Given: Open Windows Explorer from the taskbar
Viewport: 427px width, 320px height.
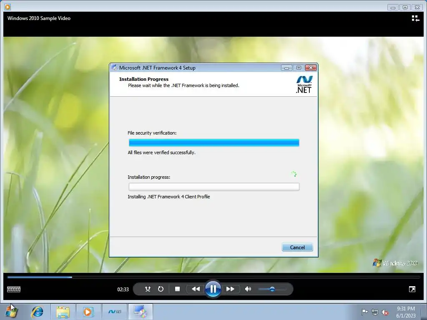Looking at the screenshot, I should tap(63, 312).
